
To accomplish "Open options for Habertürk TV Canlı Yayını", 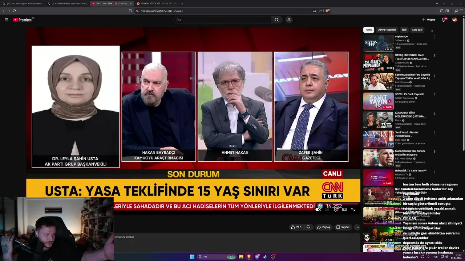I will (434, 170).
